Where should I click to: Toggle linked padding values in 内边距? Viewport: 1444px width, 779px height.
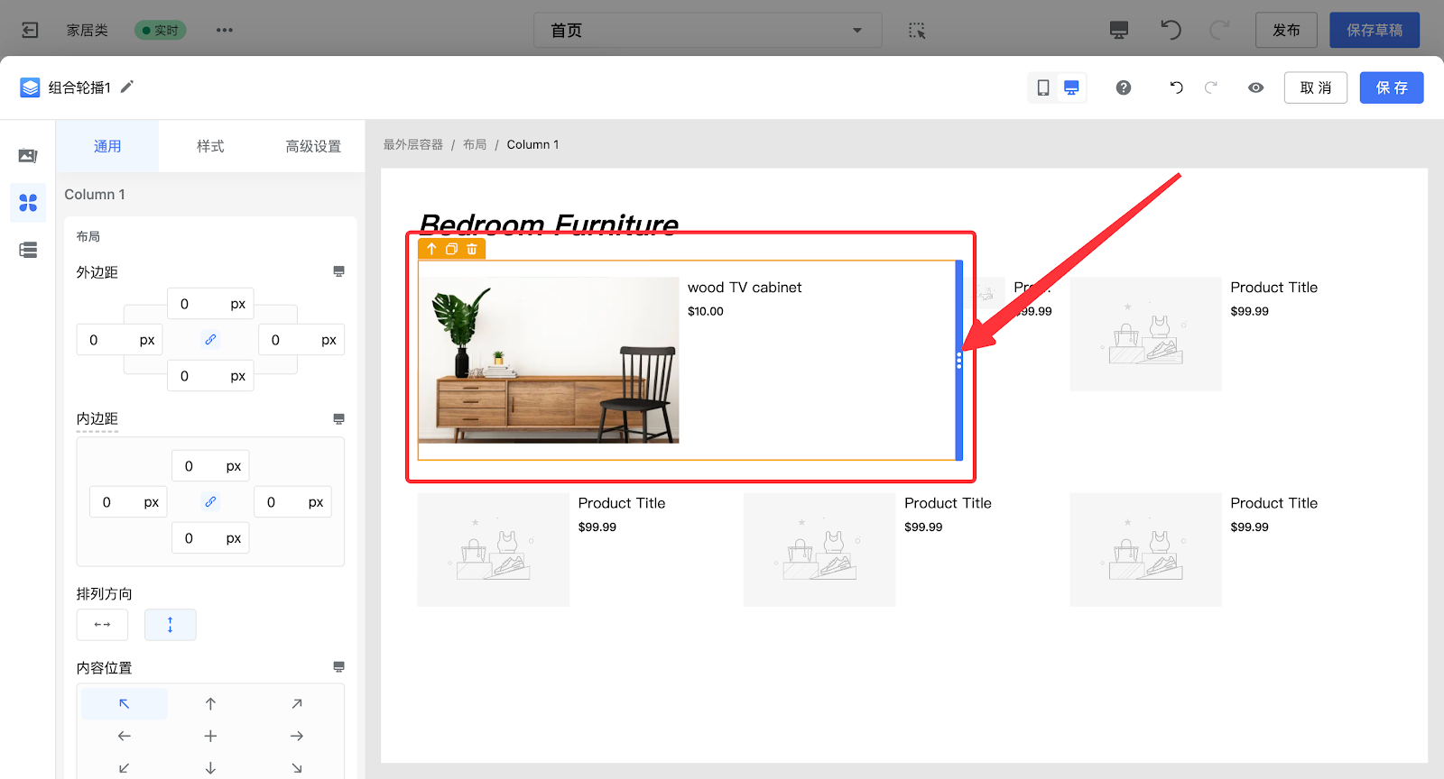[x=210, y=502]
